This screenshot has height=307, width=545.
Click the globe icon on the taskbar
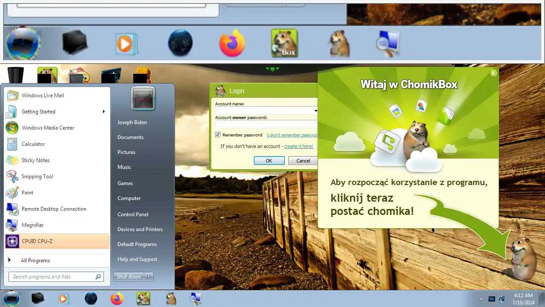tap(91, 298)
